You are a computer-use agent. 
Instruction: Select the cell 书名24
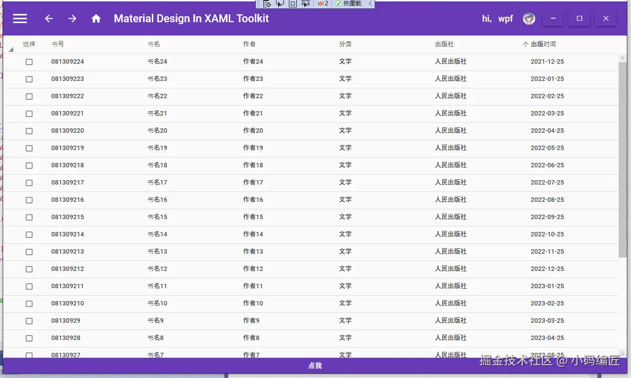pyautogui.click(x=157, y=62)
